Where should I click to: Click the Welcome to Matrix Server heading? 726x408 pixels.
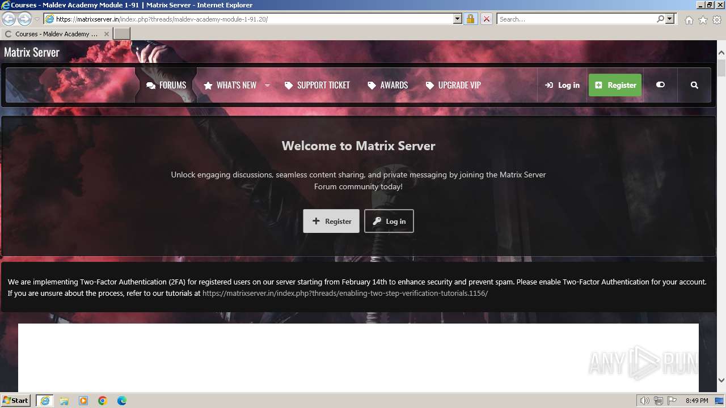tap(358, 146)
